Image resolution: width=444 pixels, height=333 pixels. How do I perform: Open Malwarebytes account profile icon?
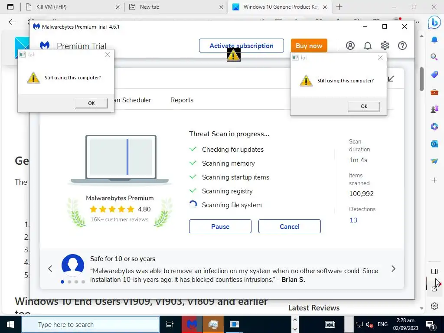[x=350, y=46]
